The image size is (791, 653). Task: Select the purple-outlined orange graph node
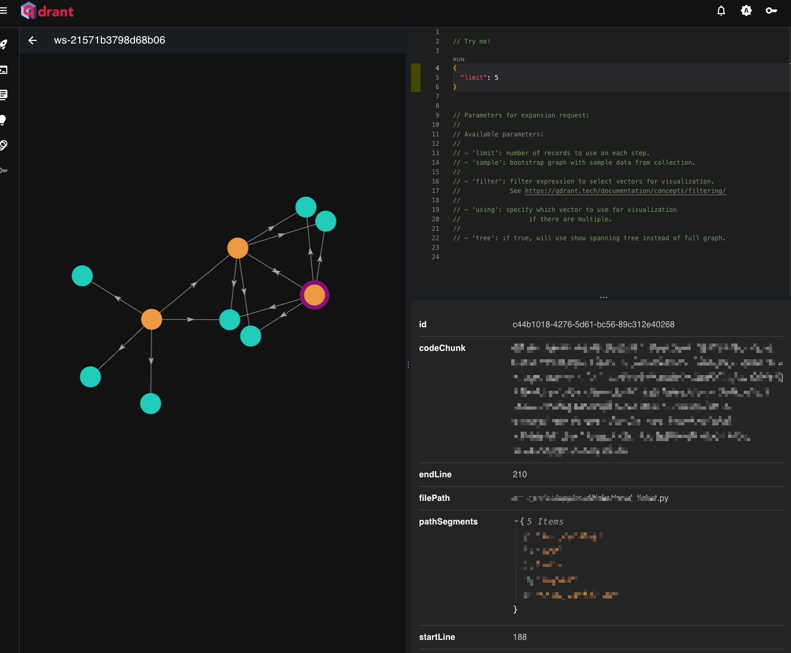coord(314,295)
